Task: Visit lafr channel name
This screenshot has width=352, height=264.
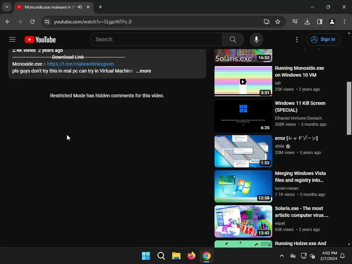Action: [278, 83]
